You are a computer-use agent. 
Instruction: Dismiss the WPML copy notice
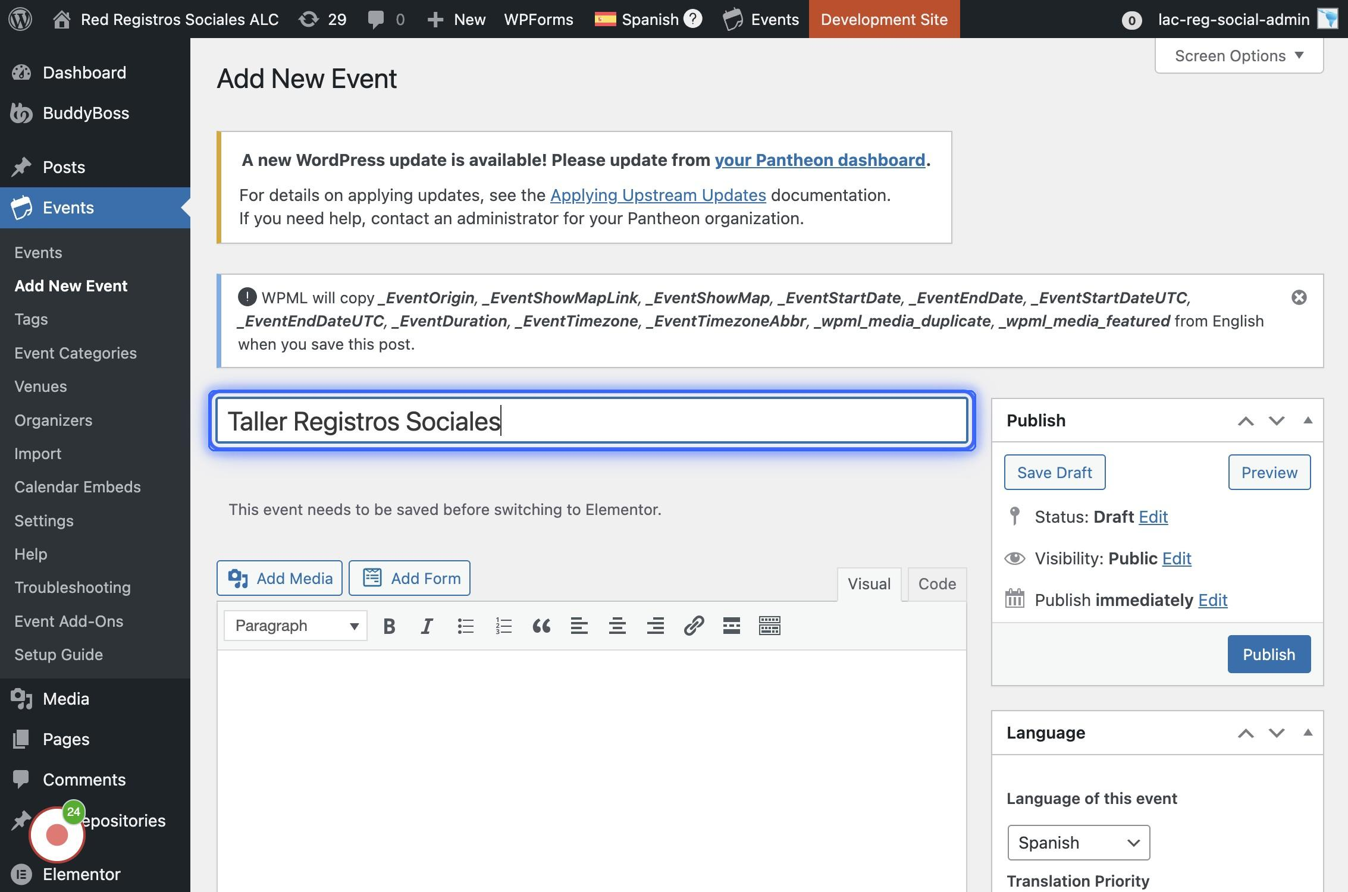1299,297
